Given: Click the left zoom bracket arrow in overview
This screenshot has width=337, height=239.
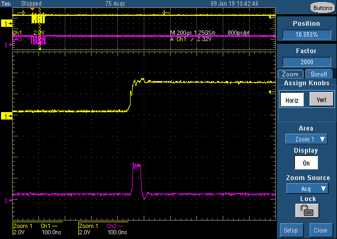Looking at the screenshot, I should (21, 13).
